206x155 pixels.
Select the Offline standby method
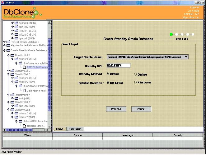(108, 74)
